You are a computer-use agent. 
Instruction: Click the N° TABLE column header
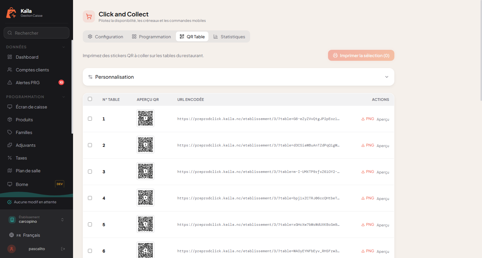tap(111, 99)
